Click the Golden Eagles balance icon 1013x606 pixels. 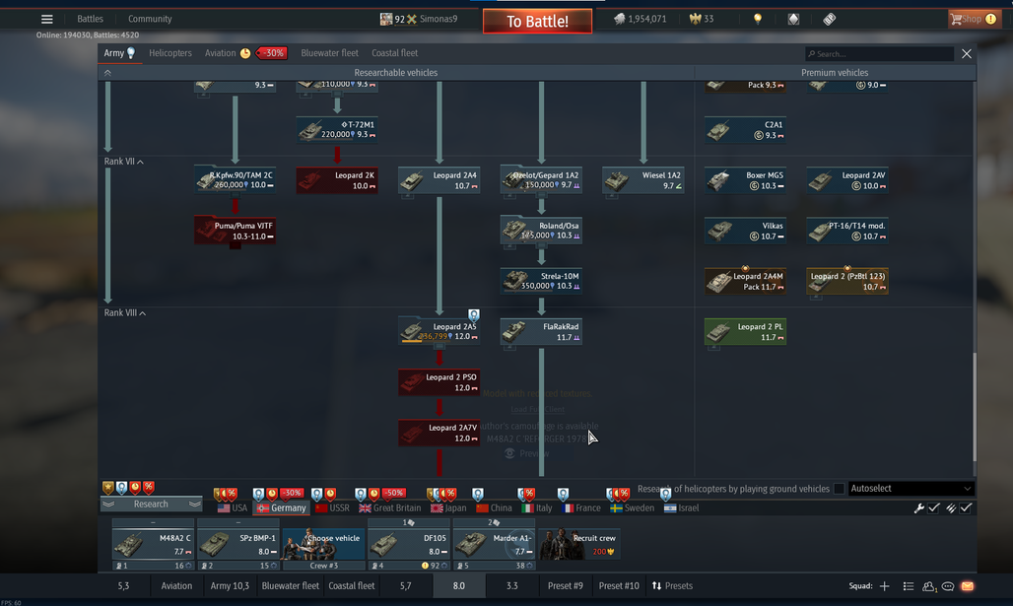(x=695, y=19)
